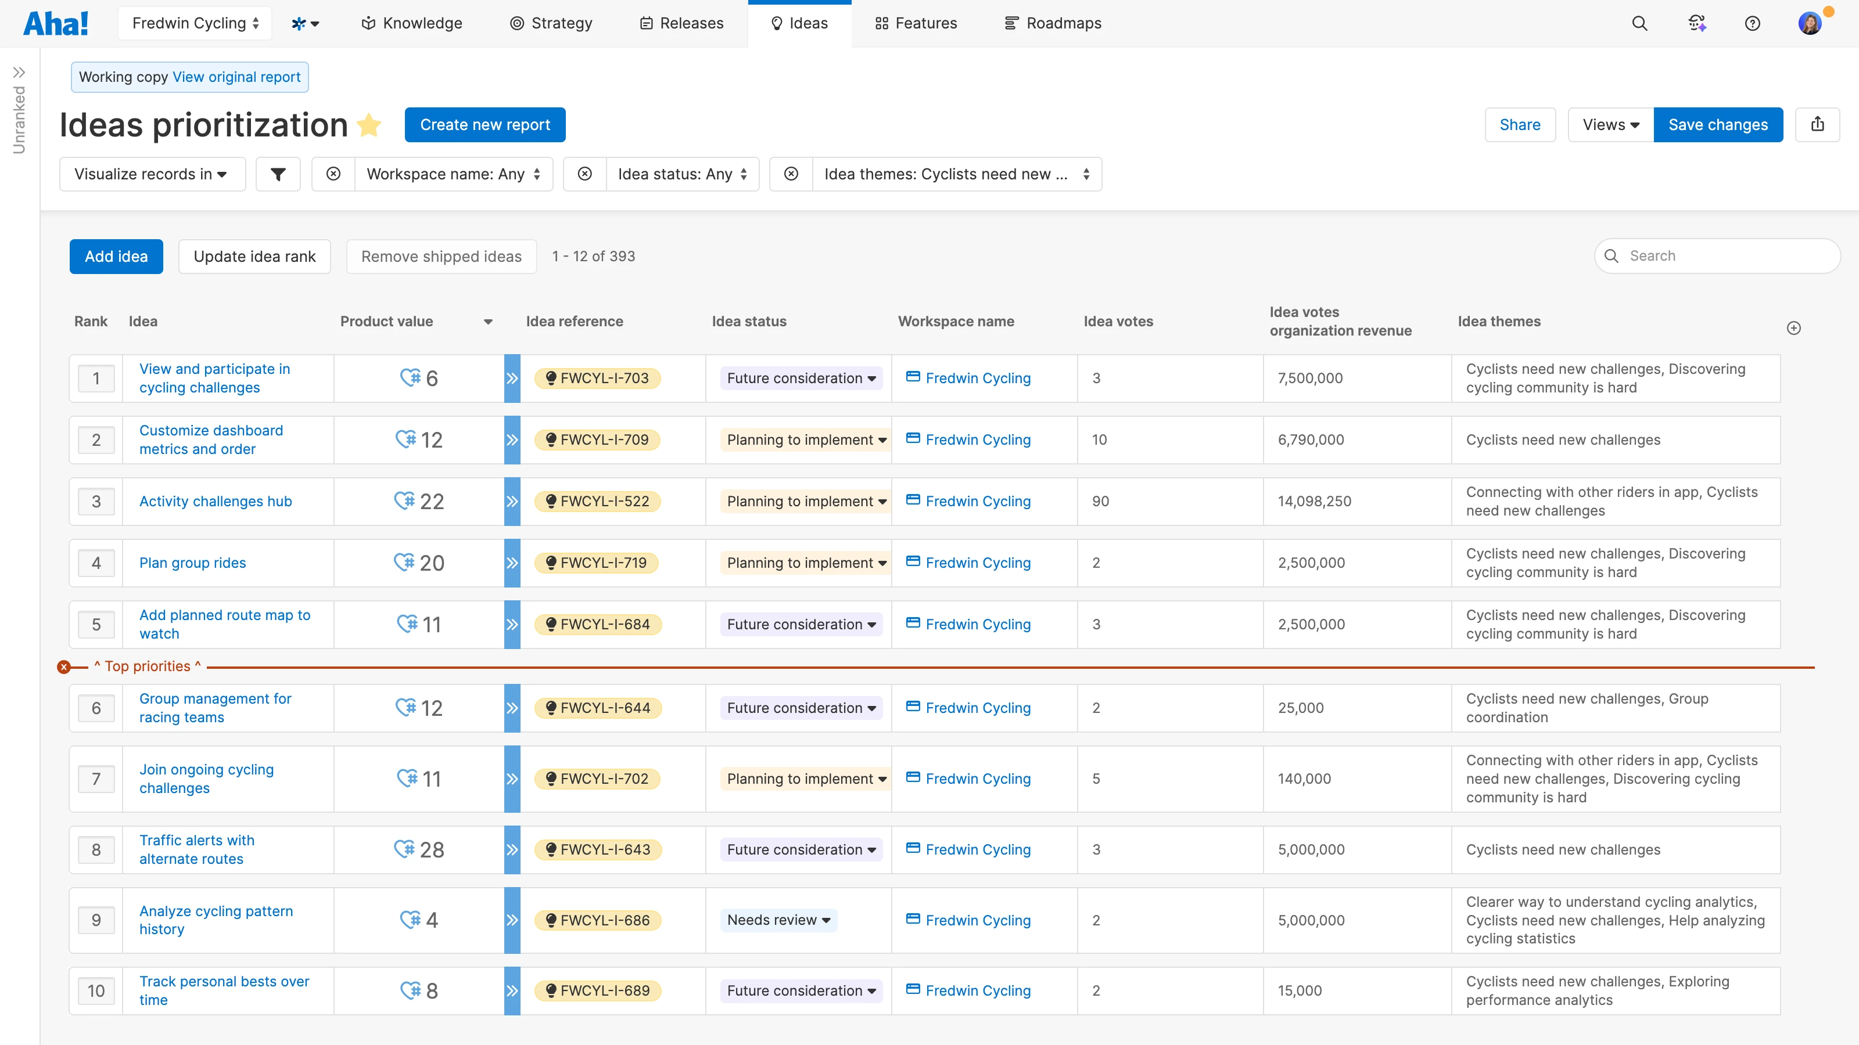This screenshot has width=1859, height=1045.
Task: Open Visualize records in dropdown
Action: (x=152, y=174)
